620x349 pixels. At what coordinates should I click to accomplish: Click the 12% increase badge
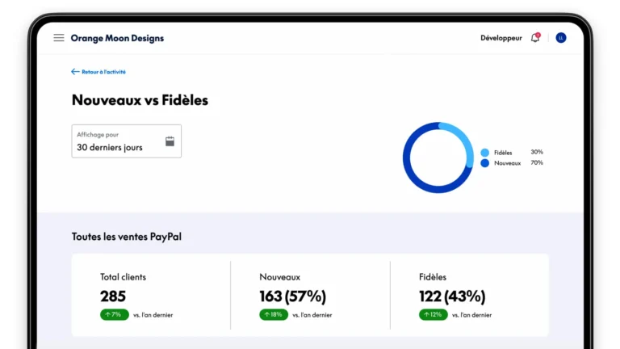coord(434,314)
